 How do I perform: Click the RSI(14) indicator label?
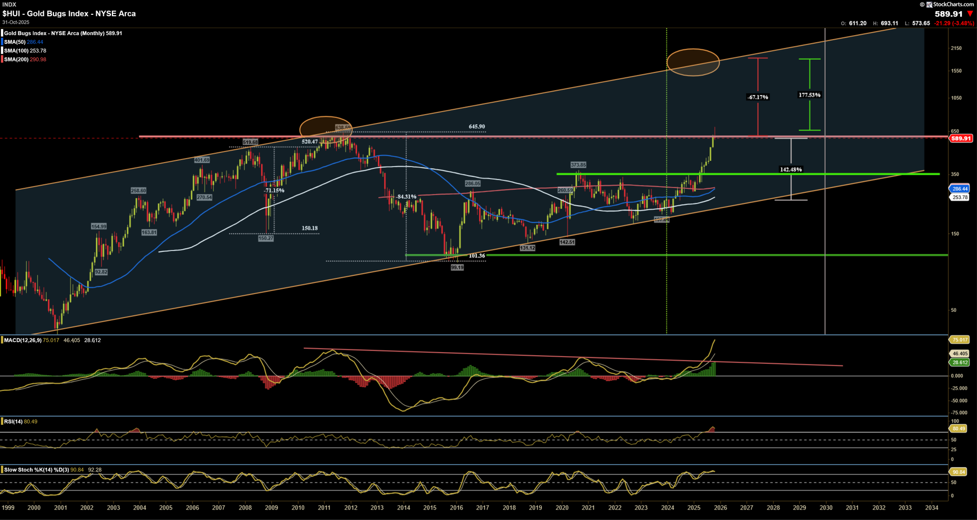tap(13, 421)
